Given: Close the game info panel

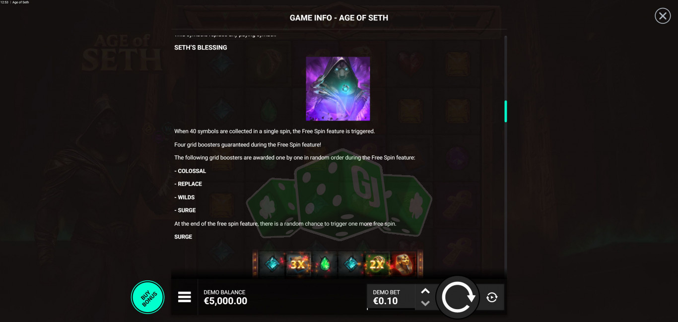Looking at the screenshot, I should [663, 16].
